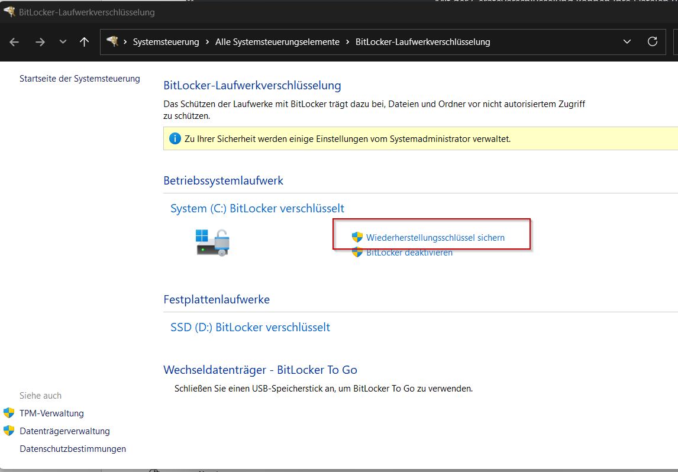The width and height of the screenshot is (678, 472).
Task: Open TPM-Verwaltung link
Action: click(51, 413)
